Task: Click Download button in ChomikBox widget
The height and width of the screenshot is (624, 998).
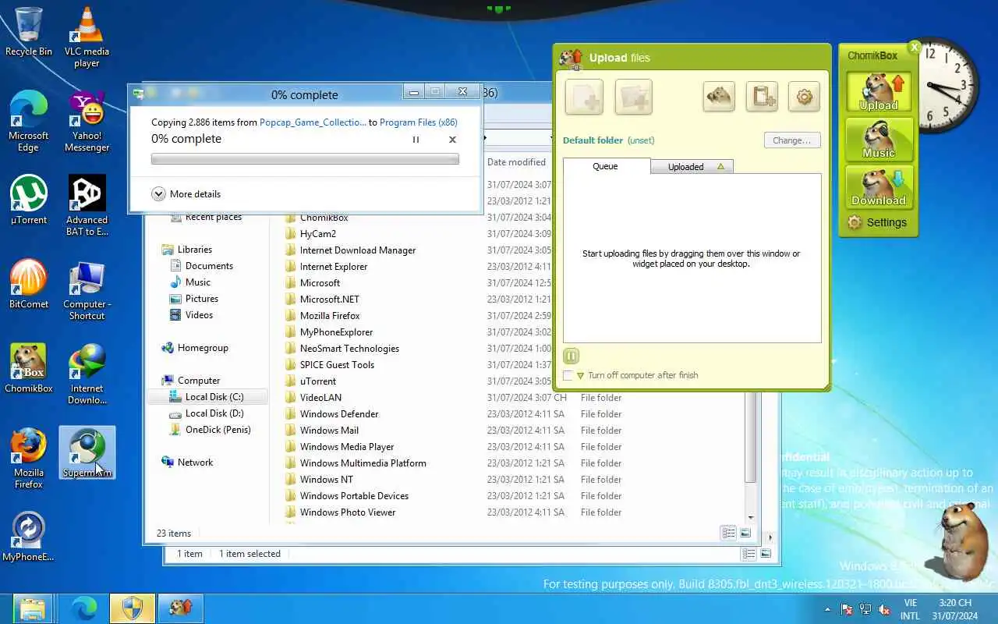Action: [879, 187]
